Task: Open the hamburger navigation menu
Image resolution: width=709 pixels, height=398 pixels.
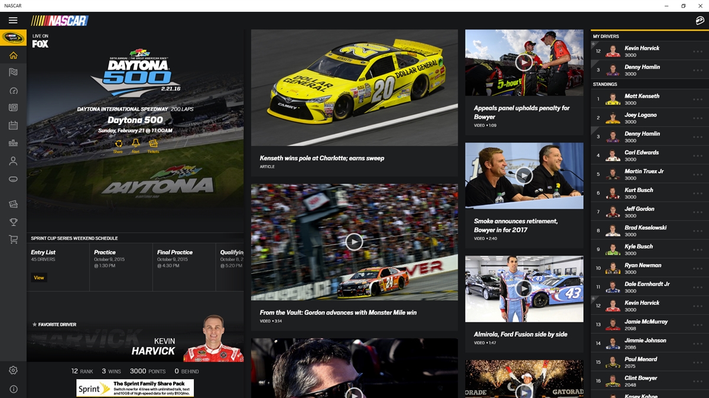Action: pyautogui.click(x=13, y=21)
